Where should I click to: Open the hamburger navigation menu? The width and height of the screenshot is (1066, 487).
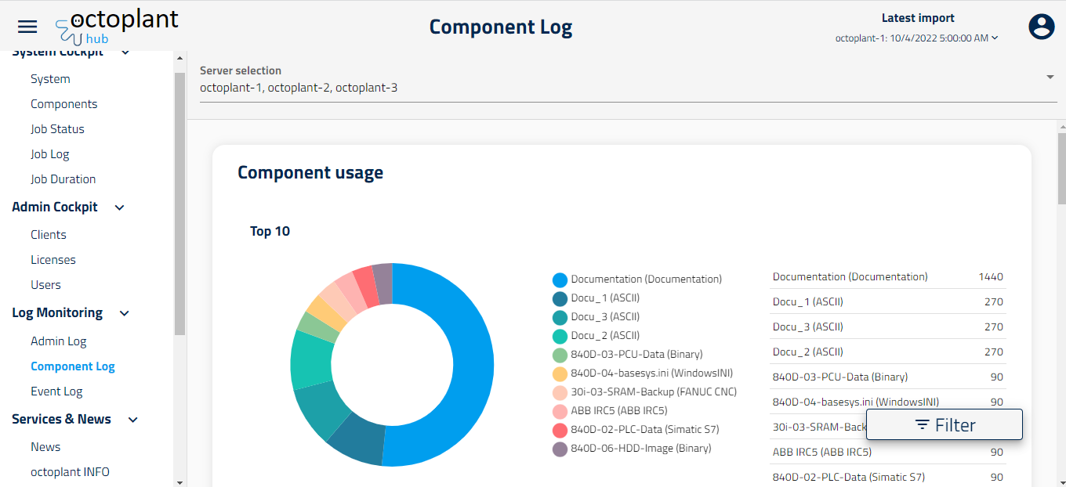[27, 27]
